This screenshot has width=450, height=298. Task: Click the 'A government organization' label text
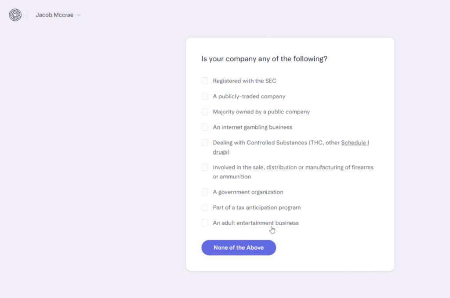(x=248, y=192)
